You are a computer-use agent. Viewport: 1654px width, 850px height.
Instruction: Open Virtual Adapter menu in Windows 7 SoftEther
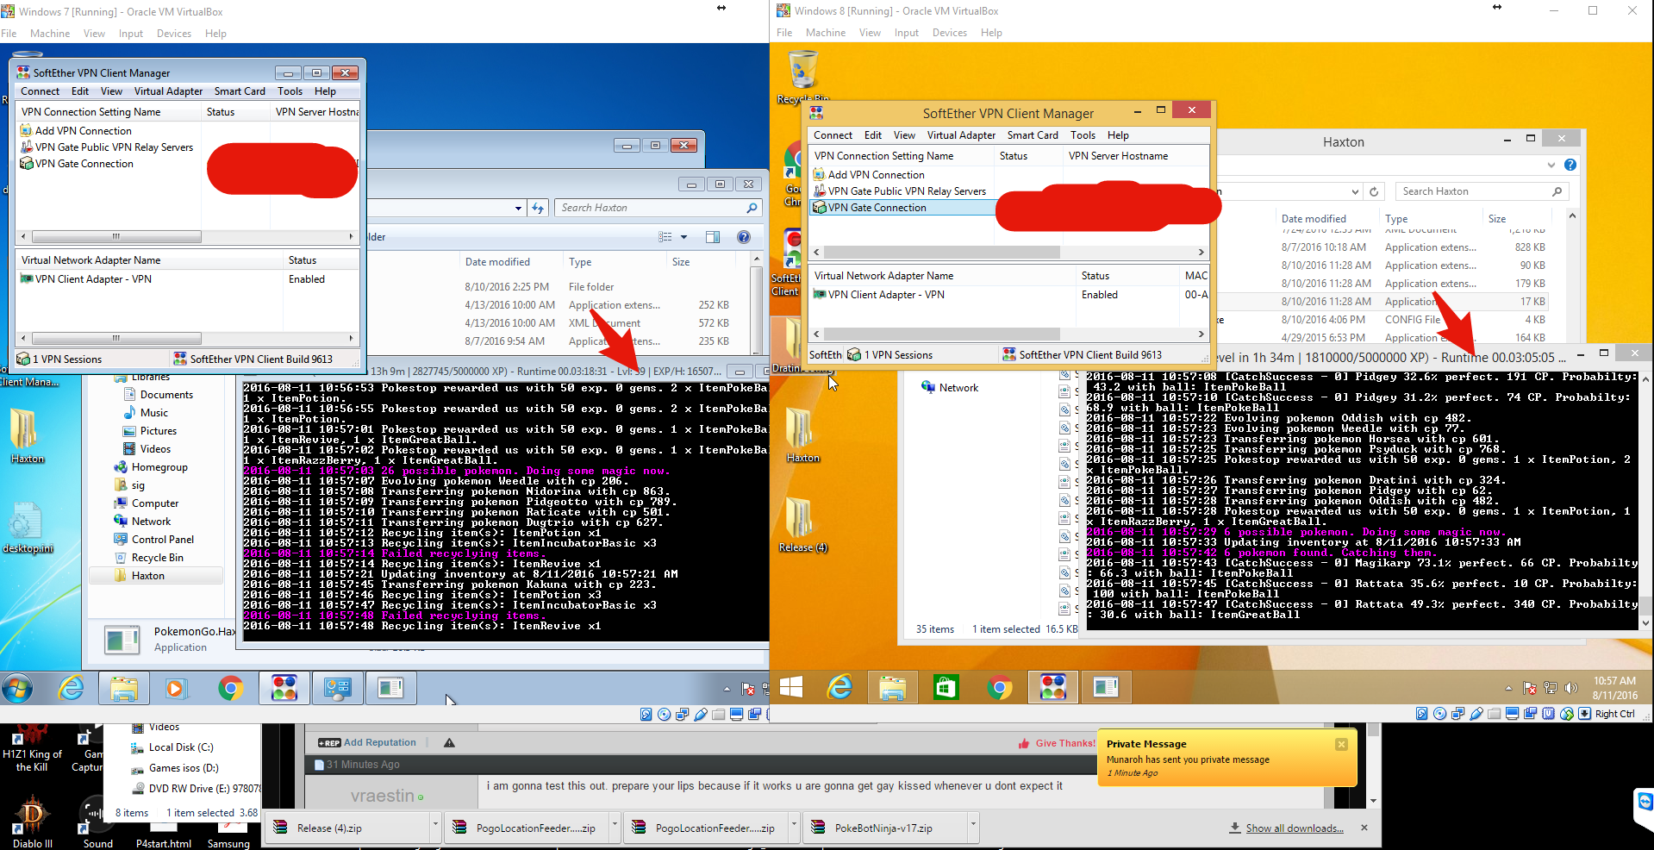tap(168, 91)
